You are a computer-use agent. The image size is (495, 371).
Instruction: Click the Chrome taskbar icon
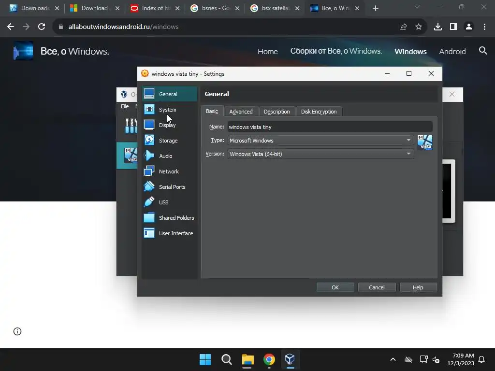pyautogui.click(x=269, y=359)
